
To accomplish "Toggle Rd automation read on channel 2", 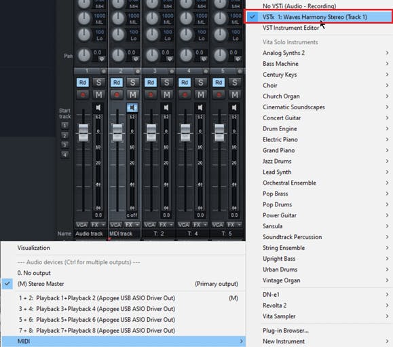I will pos(117,82).
